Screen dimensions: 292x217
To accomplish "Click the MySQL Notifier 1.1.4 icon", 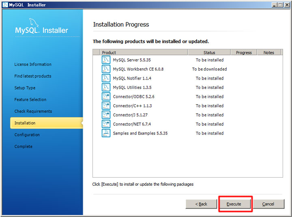I will click(106, 78).
